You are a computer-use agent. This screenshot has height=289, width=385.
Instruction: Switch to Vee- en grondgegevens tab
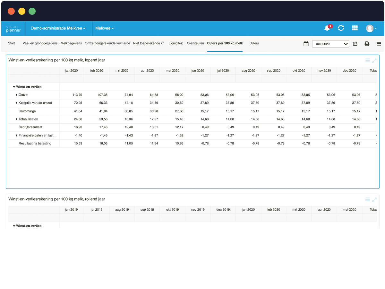(40, 43)
